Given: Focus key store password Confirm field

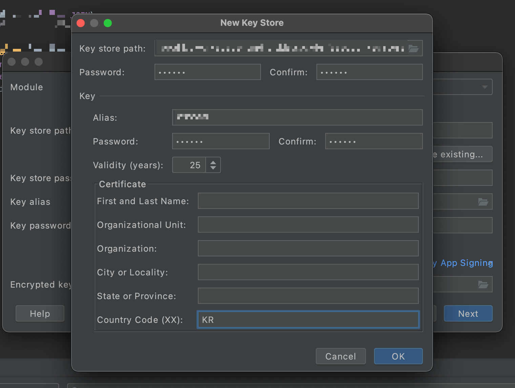Looking at the screenshot, I should 370,72.
